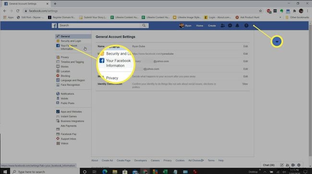312x174 pixels.
Task: Open Language and Region settings
Action: click(x=72, y=80)
